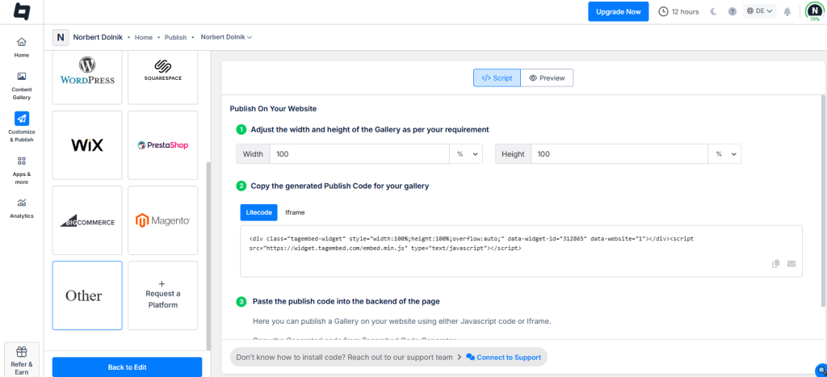
Task: Open search magnifier icon at bottom right
Action: point(821,371)
